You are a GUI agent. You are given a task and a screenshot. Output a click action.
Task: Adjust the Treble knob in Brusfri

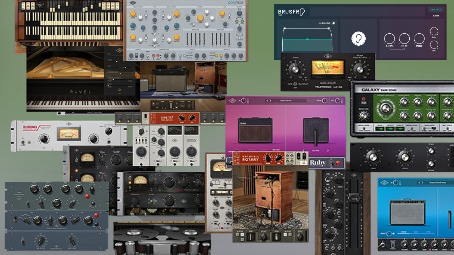pos(419,39)
